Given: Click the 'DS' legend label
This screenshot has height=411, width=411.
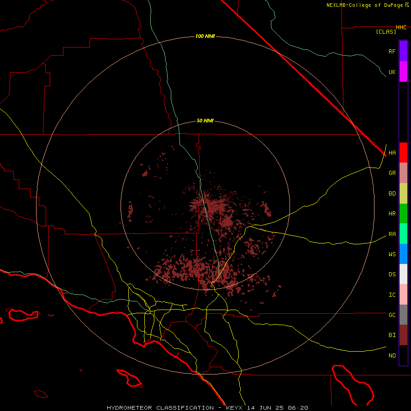Looking at the screenshot, I should pos(392,274).
